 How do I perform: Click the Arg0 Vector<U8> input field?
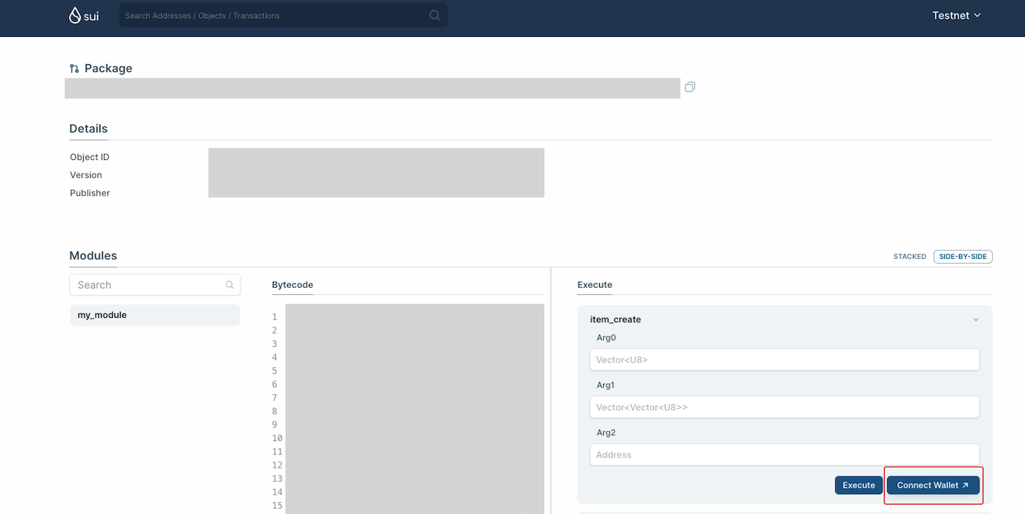point(783,359)
